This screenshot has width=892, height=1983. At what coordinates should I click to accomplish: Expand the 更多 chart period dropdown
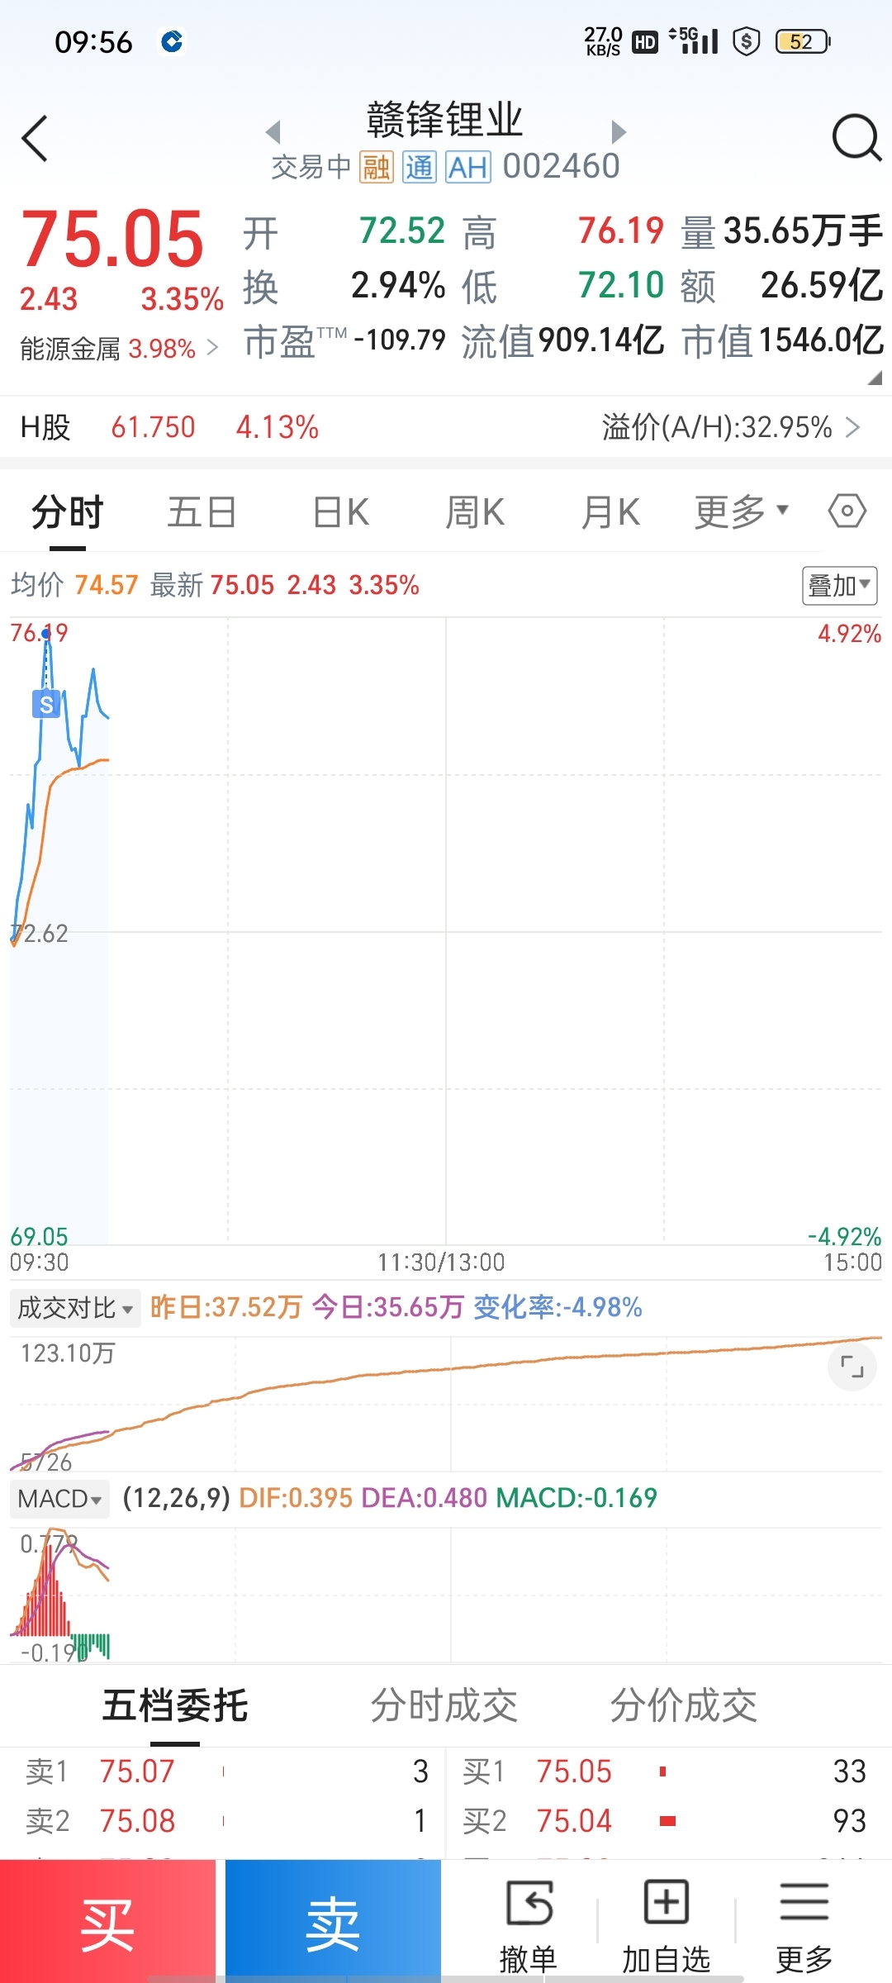tap(741, 511)
